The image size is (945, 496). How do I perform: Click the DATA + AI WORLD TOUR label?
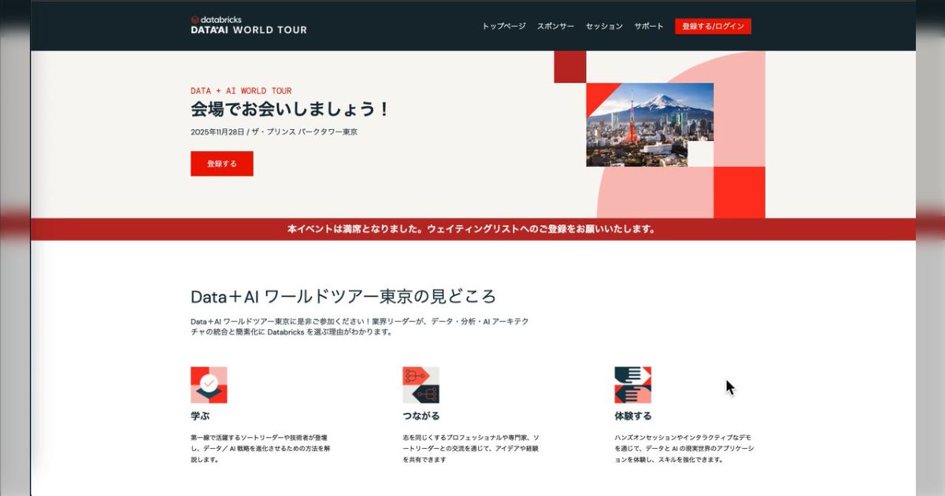pos(239,90)
